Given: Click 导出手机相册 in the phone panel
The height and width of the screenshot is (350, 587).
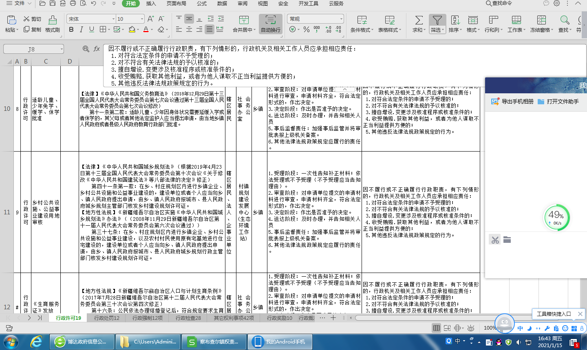Looking at the screenshot, I should (512, 101).
